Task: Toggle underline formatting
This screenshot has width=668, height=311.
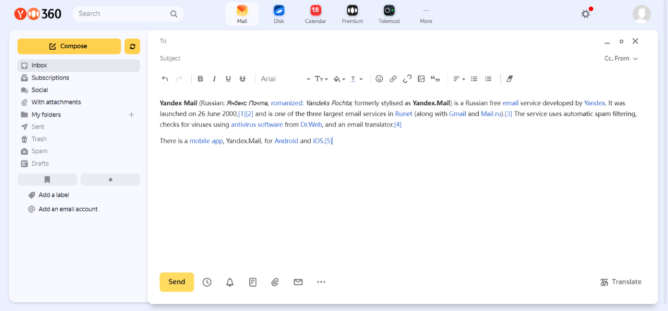Action: click(x=228, y=79)
